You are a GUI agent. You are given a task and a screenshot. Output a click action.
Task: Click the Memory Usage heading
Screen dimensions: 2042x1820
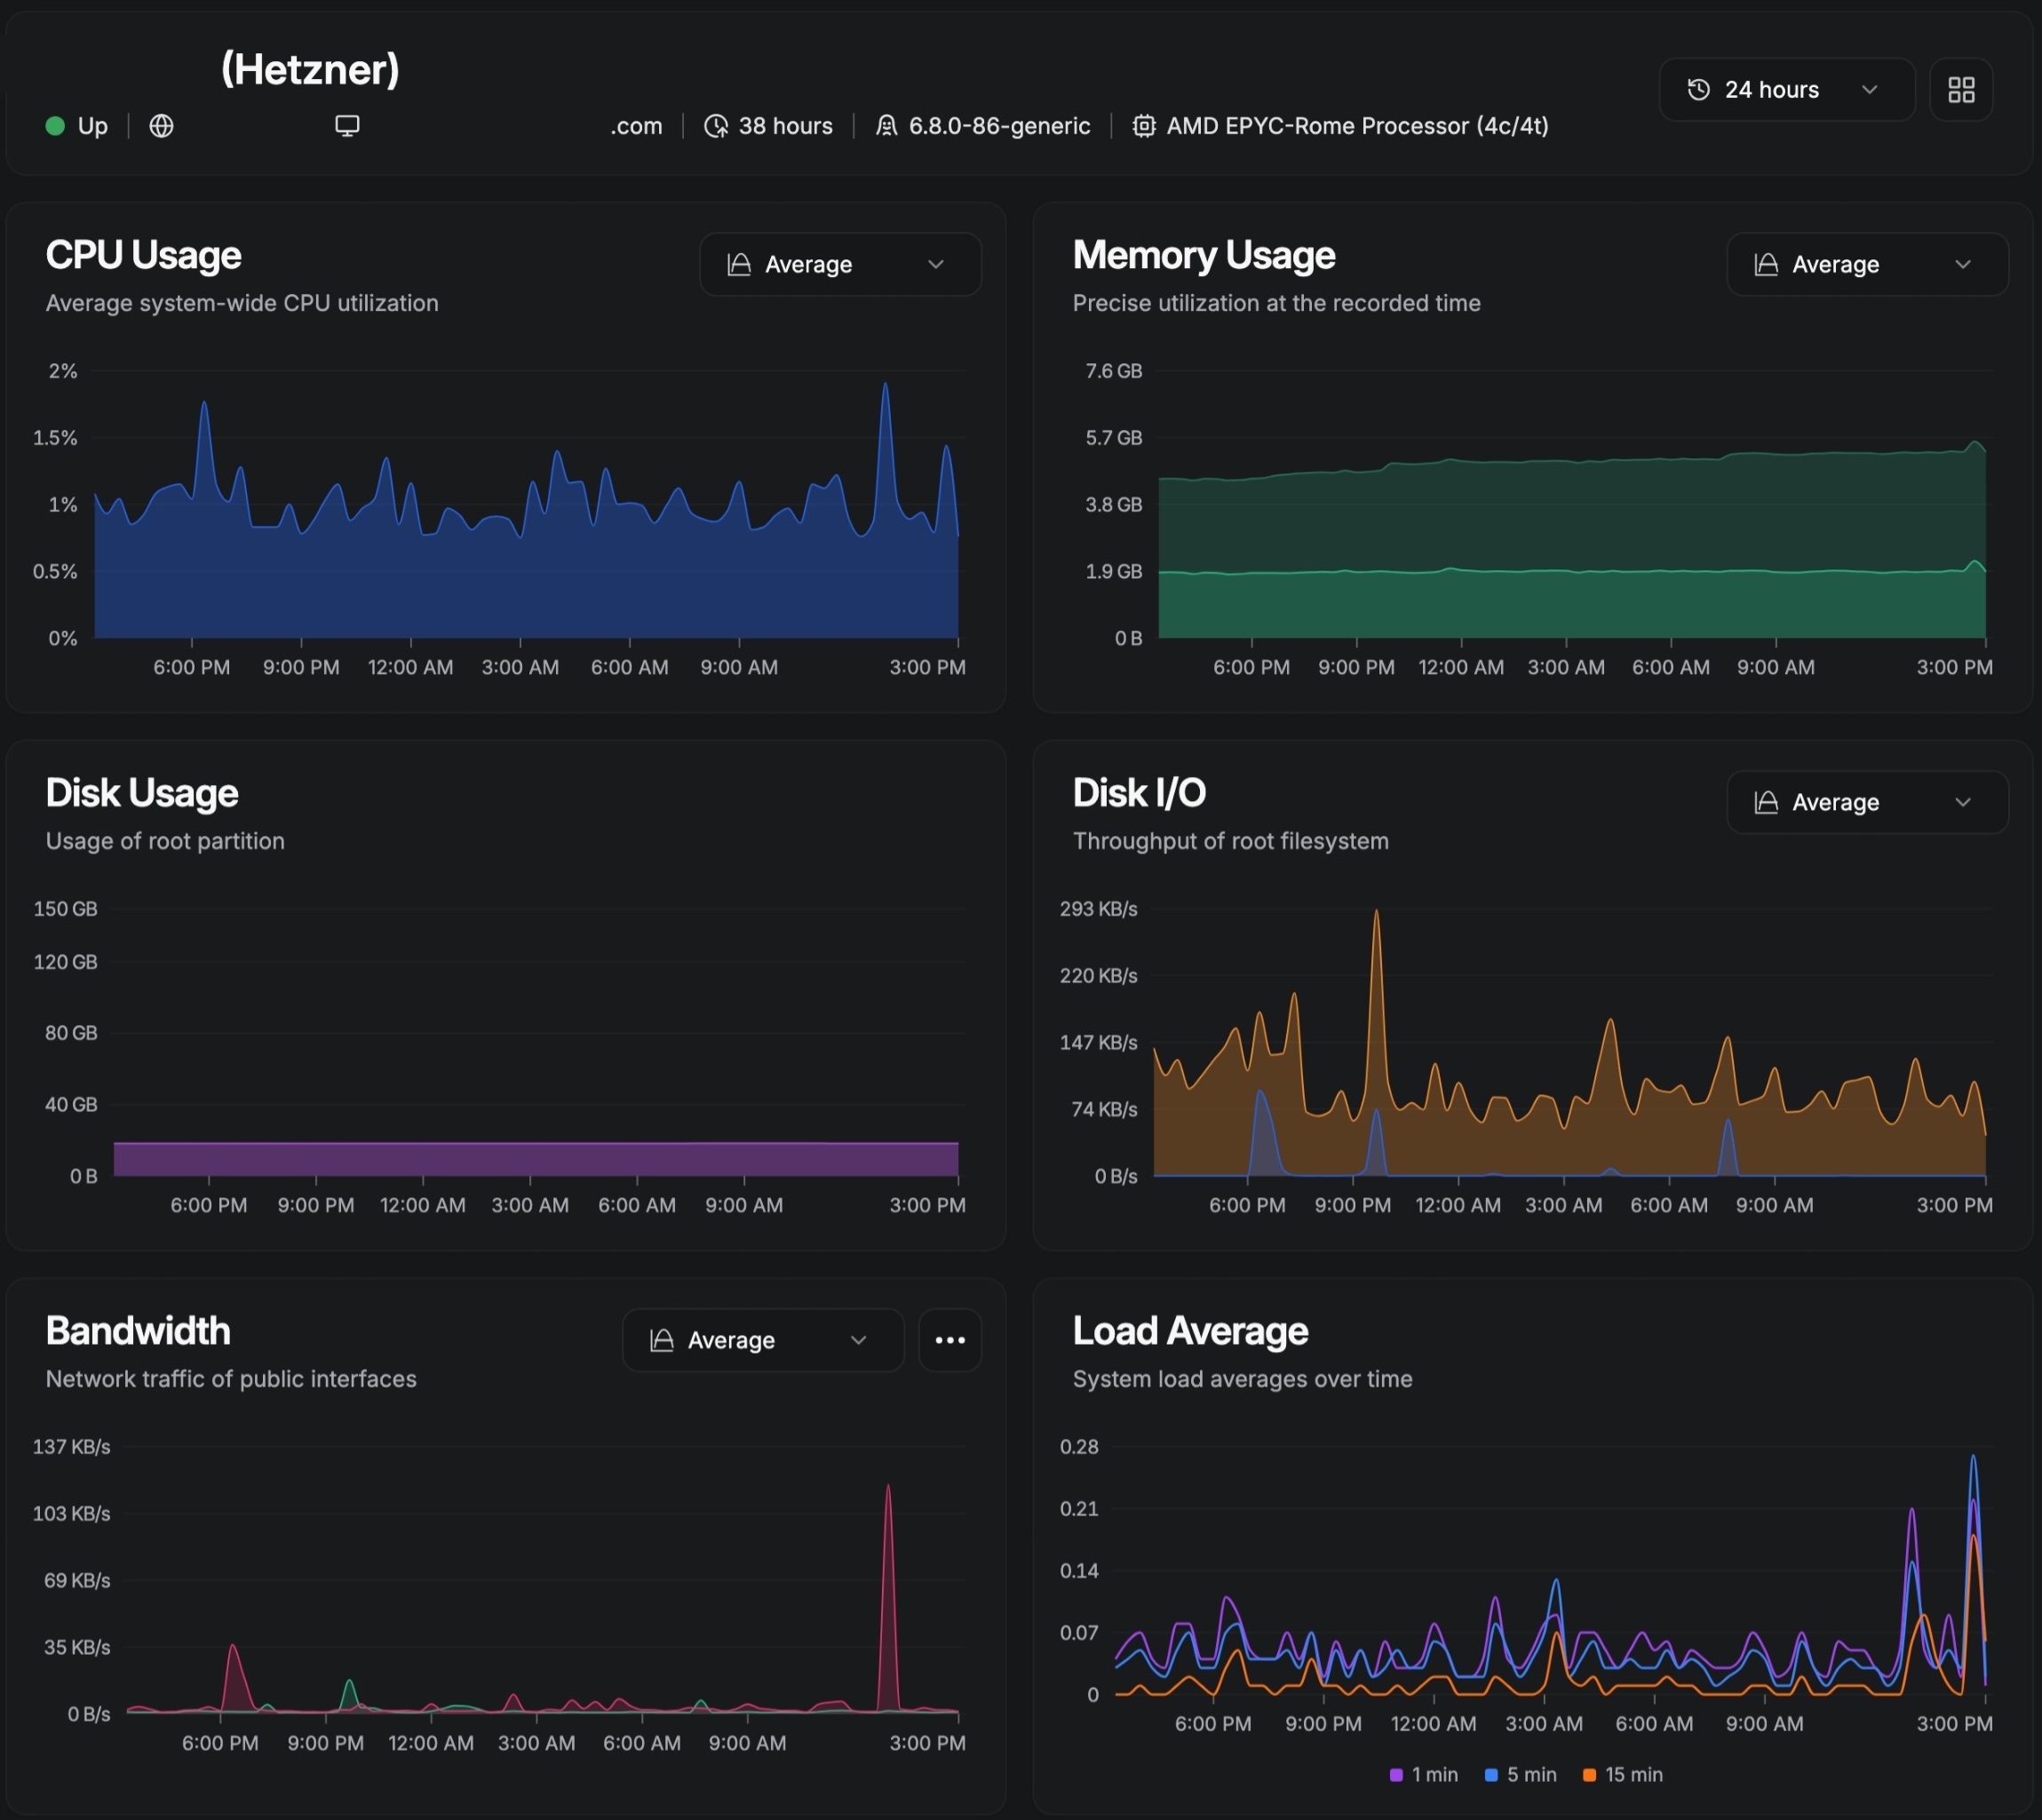point(1203,255)
